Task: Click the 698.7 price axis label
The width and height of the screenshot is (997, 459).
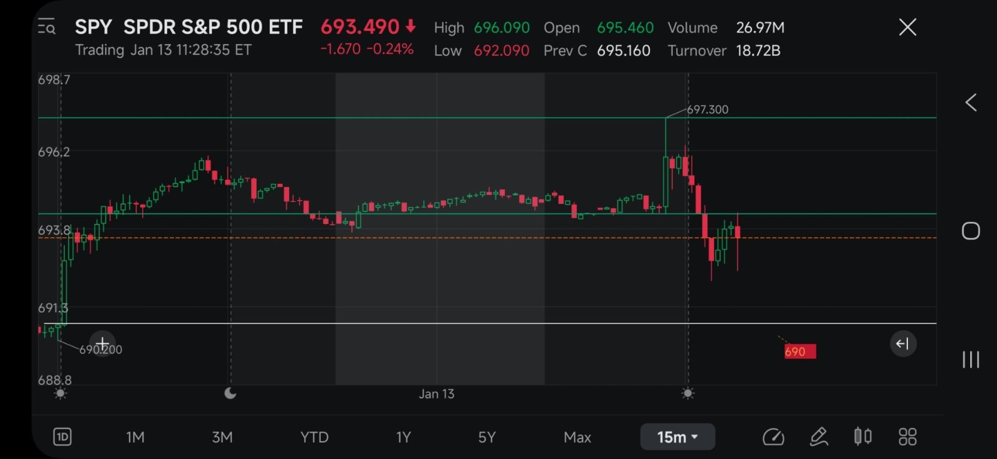Action: point(54,80)
